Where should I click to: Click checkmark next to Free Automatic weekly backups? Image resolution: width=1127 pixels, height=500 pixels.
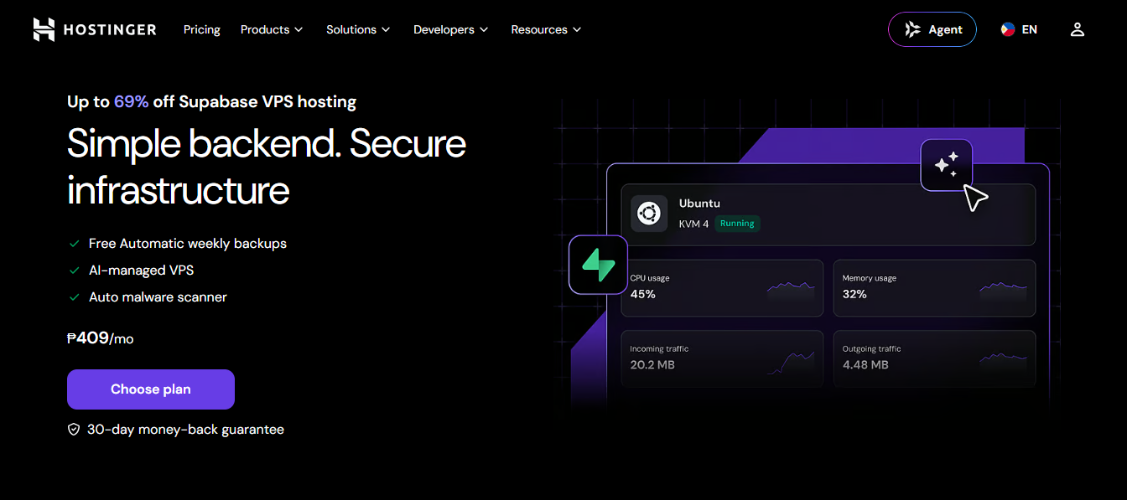74,244
